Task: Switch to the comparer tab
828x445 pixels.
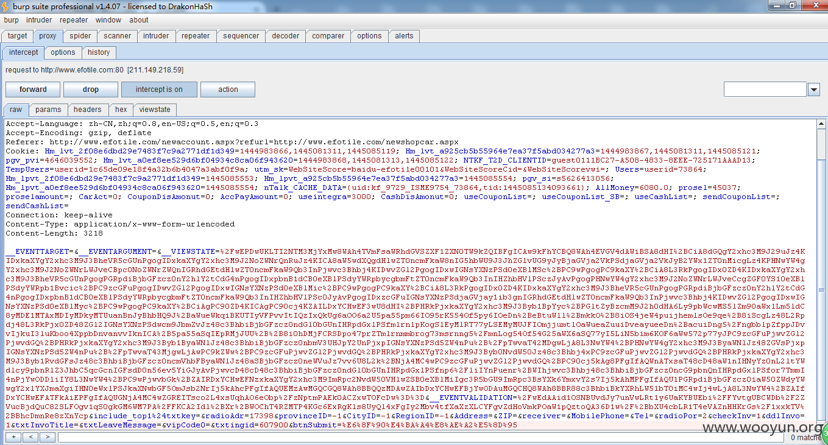Action: click(328, 36)
